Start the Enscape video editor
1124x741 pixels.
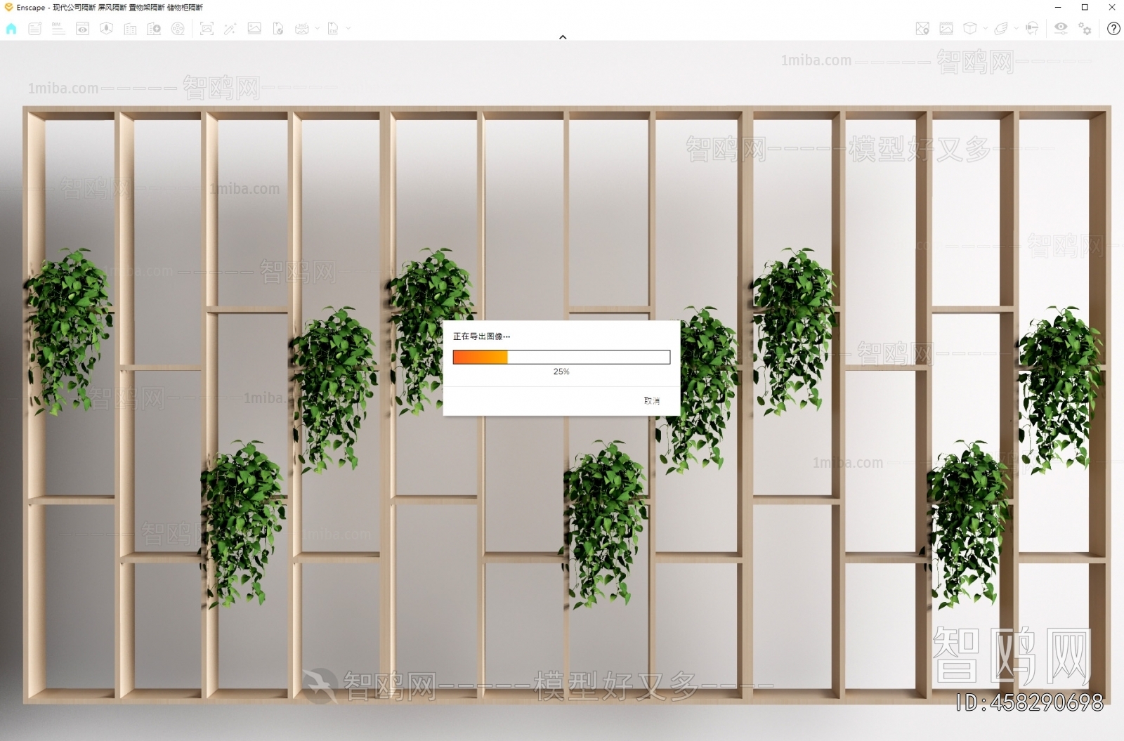pos(178,29)
